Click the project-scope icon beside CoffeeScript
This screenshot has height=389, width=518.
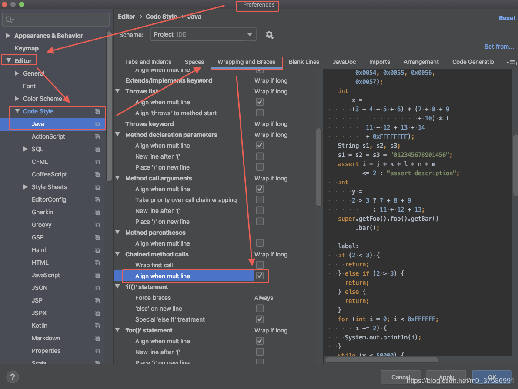97,174
